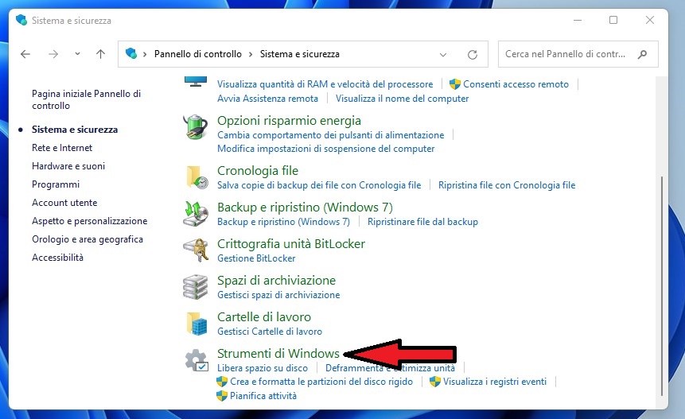The height and width of the screenshot is (419, 685).
Task: Click Cambia comportamento dei pulsanti di alimentazione
Action: pos(331,135)
